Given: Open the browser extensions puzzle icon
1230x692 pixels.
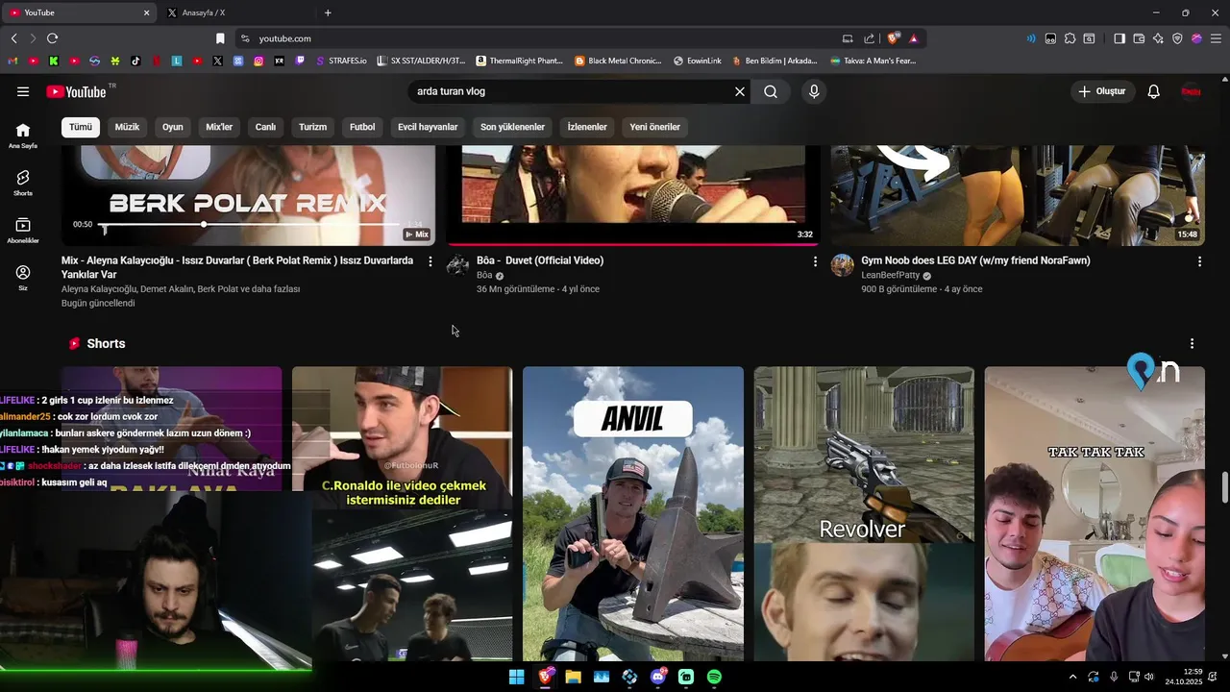Looking at the screenshot, I should coord(1070,38).
